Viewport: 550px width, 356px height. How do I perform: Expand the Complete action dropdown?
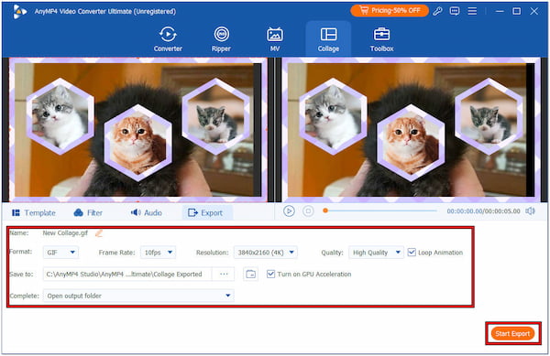(x=138, y=296)
